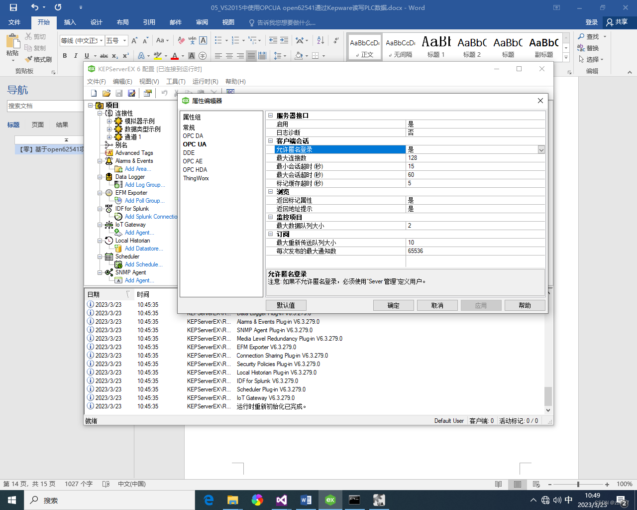Open the 允许匿名登录 value dropdown
The width and height of the screenshot is (637, 510).
pyautogui.click(x=541, y=149)
